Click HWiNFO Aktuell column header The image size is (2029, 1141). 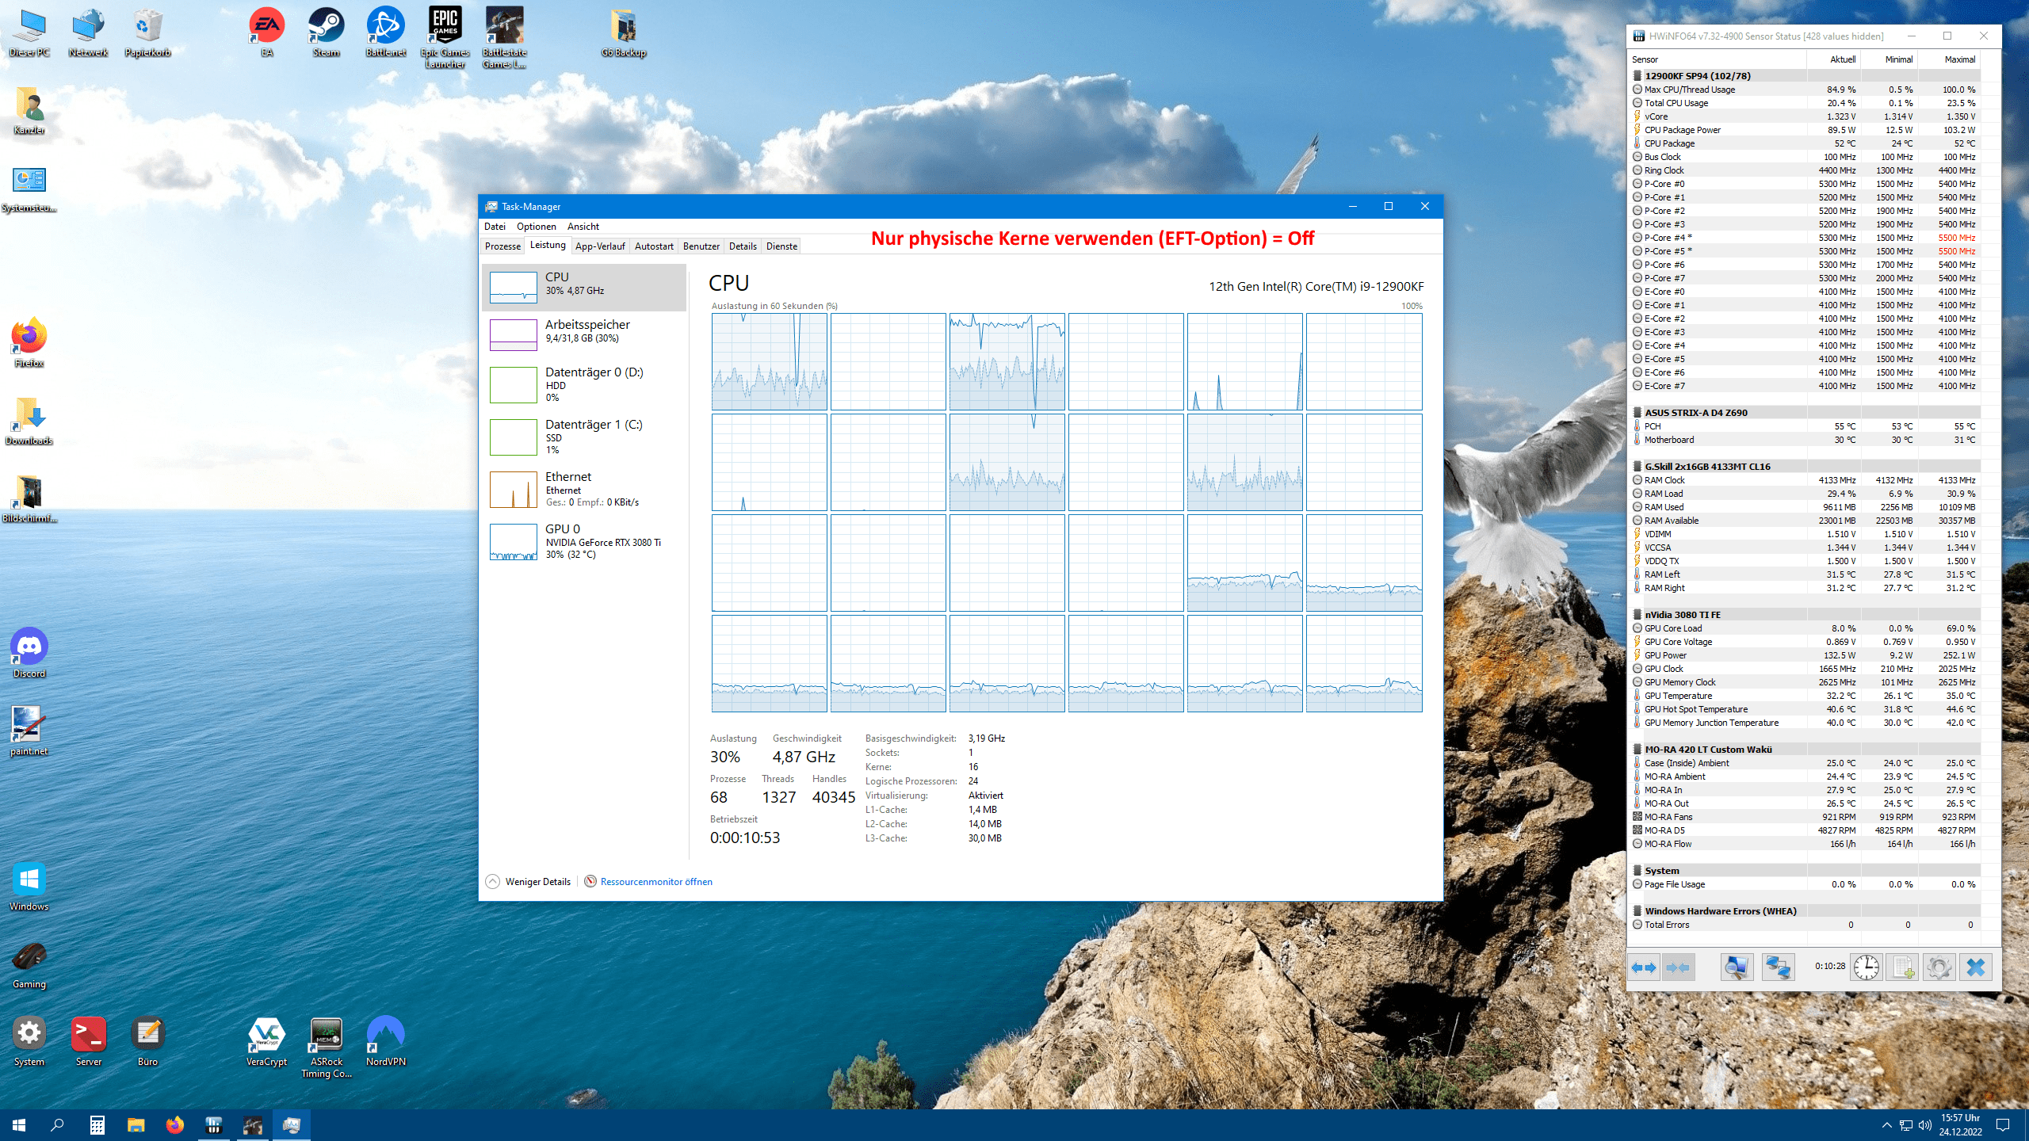coord(1835,59)
